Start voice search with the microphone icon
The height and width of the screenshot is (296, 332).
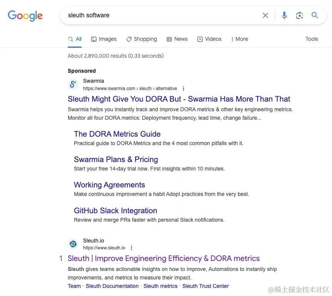pos(284,15)
